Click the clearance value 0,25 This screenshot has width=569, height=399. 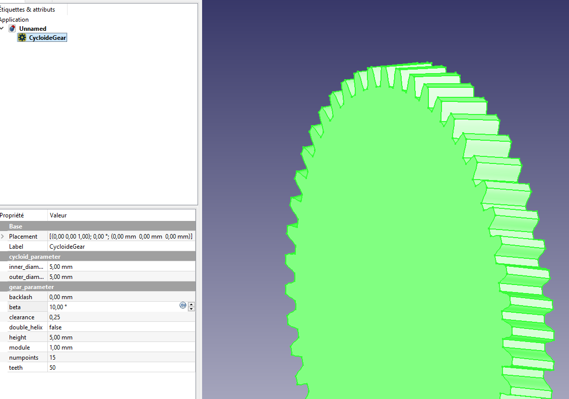121,317
